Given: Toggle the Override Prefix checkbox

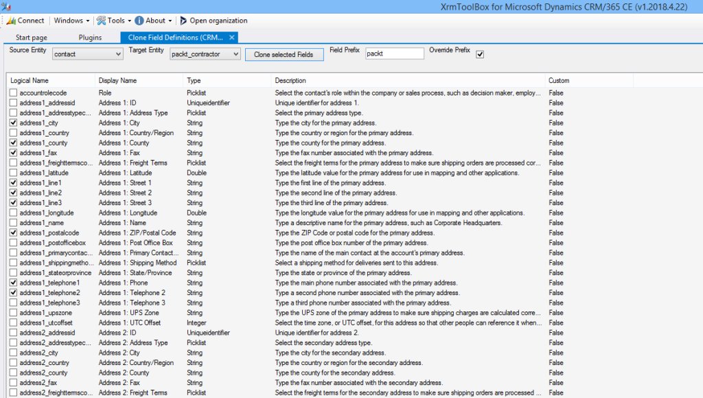Looking at the screenshot, I should point(480,54).
